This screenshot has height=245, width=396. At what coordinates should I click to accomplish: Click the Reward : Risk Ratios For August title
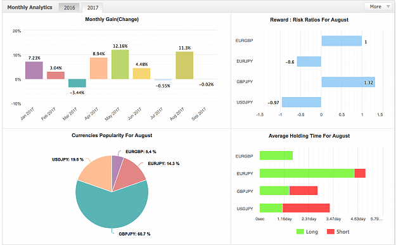pyautogui.click(x=309, y=20)
